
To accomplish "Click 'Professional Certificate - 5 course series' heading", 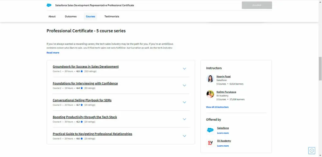I will click(86, 31).
